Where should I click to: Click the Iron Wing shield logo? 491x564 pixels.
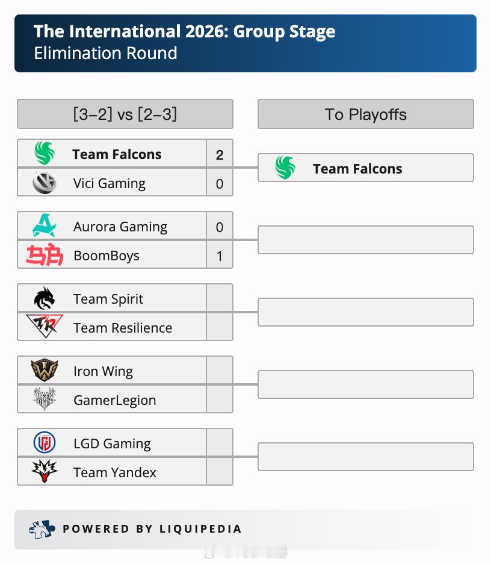tap(45, 370)
